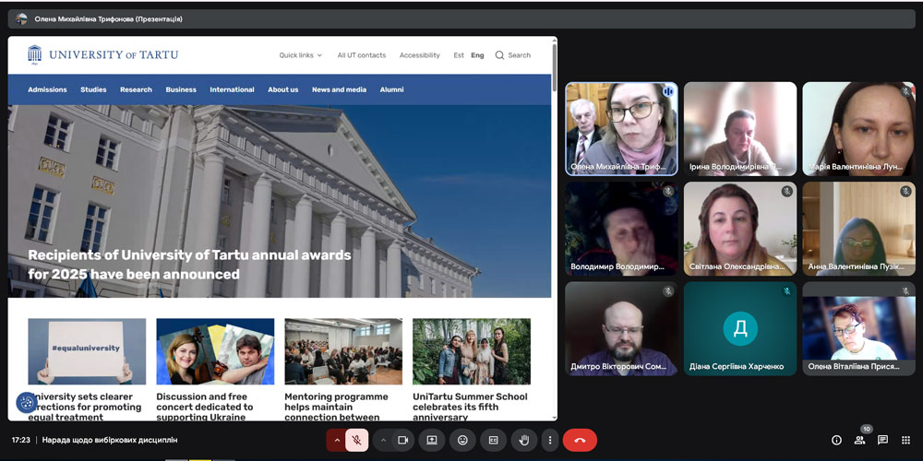Open the activities grid icon
The height and width of the screenshot is (461, 923).
[x=905, y=440]
